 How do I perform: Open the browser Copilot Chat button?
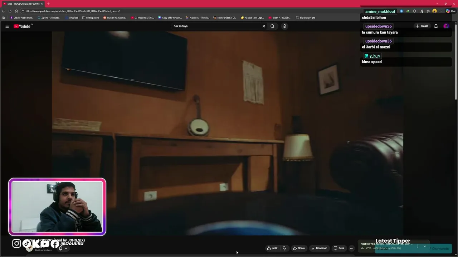pos(450,11)
